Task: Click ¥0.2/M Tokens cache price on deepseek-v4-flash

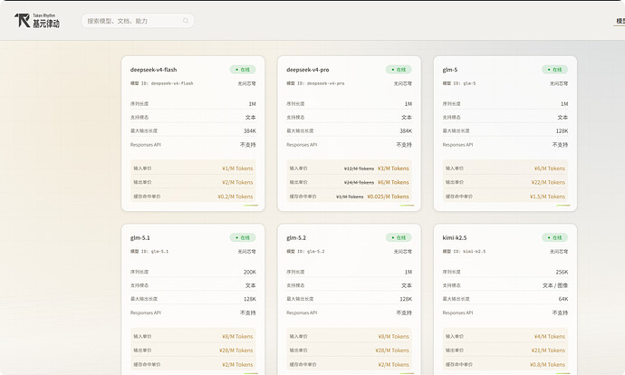Action: click(236, 197)
